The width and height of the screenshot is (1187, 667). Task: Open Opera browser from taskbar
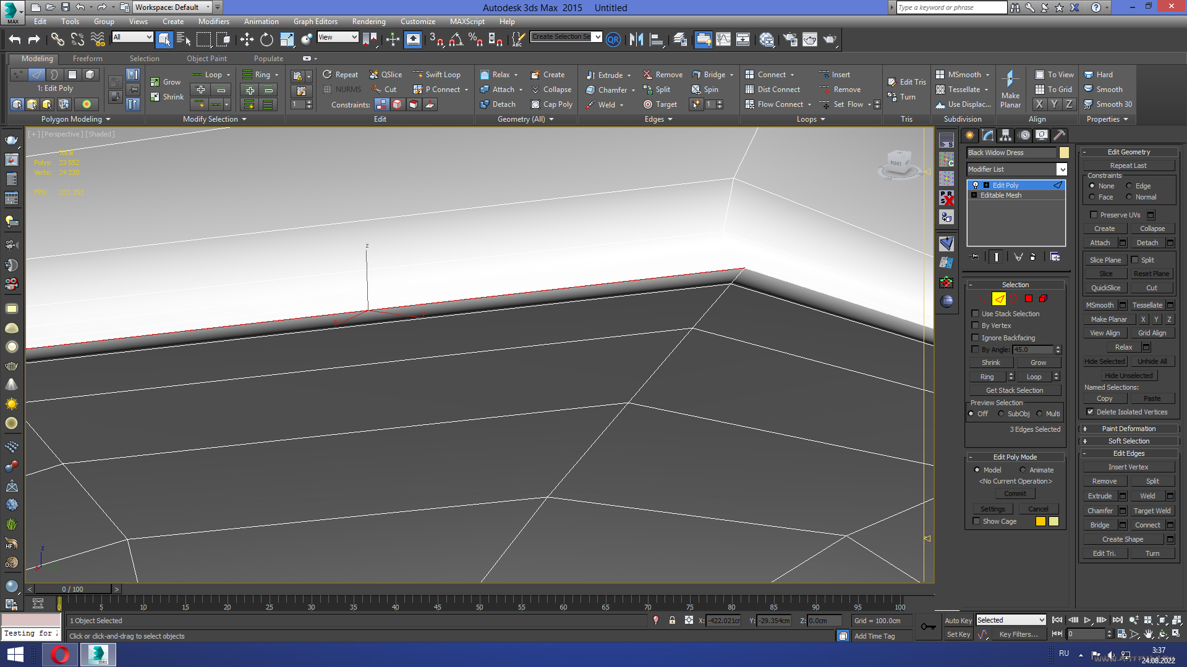point(60,655)
